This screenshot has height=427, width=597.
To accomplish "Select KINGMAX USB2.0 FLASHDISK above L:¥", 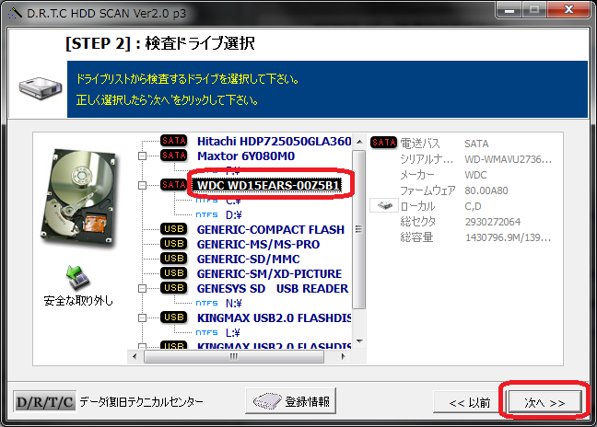I will (274, 317).
